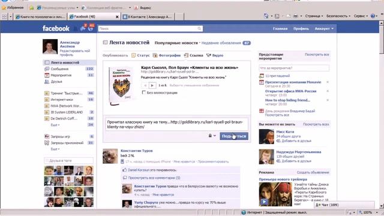Click the 'Редактировать мой профиль' link
Viewport: 384px width, 216px height.
(75, 53)
